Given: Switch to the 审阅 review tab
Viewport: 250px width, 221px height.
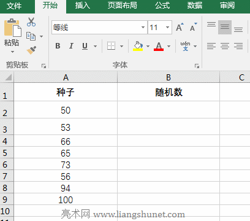Looking at the screenshot, I should (227, 6).
